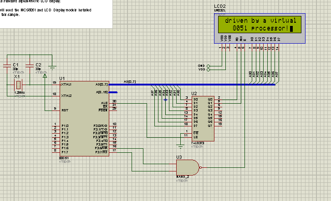Image resolution: width=331 pixels, height=201 pixels.
Task: Click the NAND gate output inversion bubble
Action: 200,167
